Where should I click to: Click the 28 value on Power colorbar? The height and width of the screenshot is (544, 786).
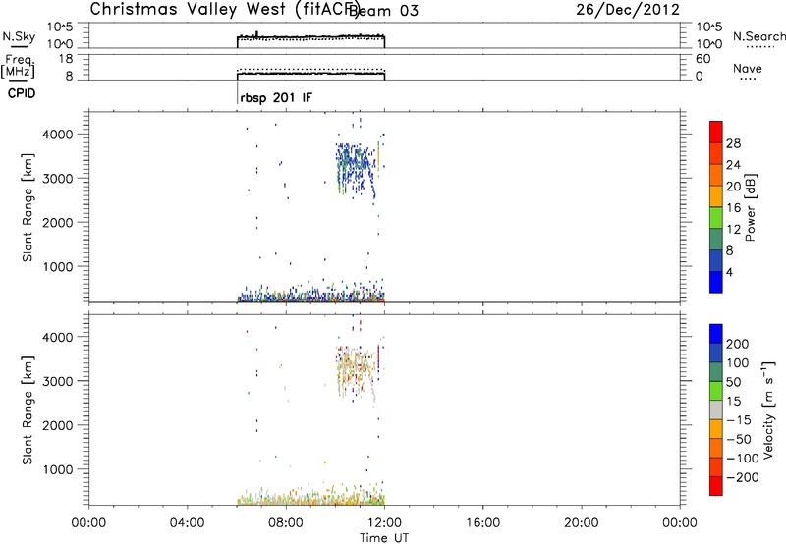[733, 143]
